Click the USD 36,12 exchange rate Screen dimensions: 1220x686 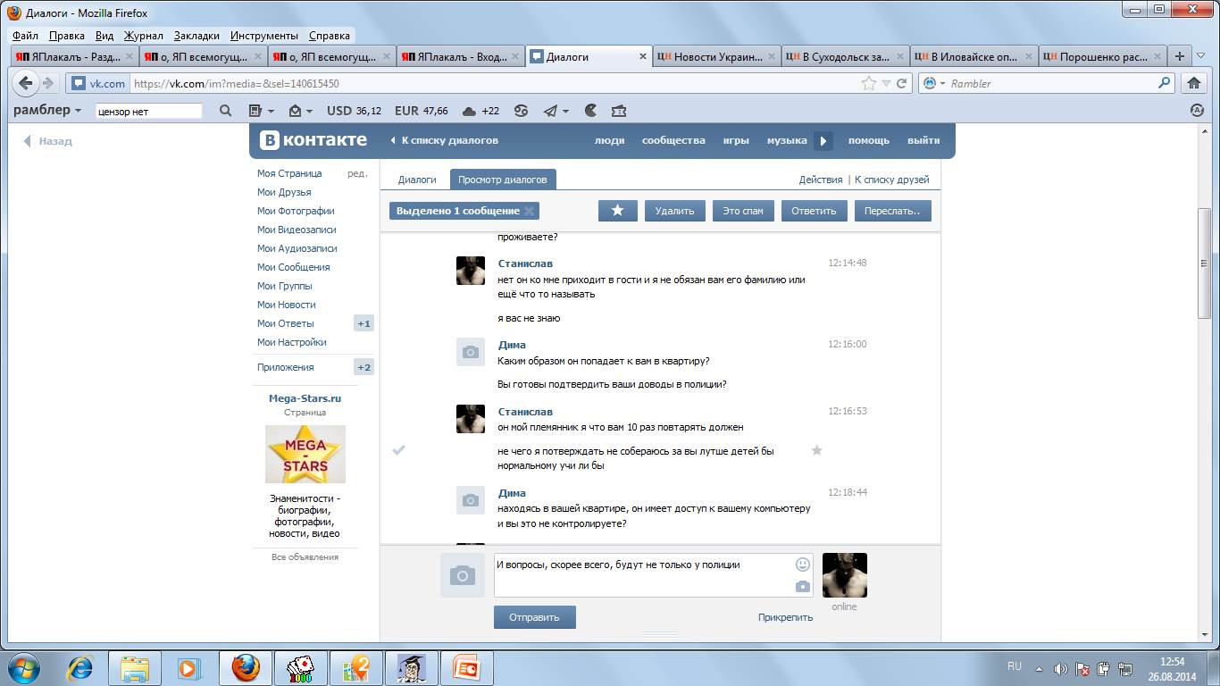click(355, 111)
